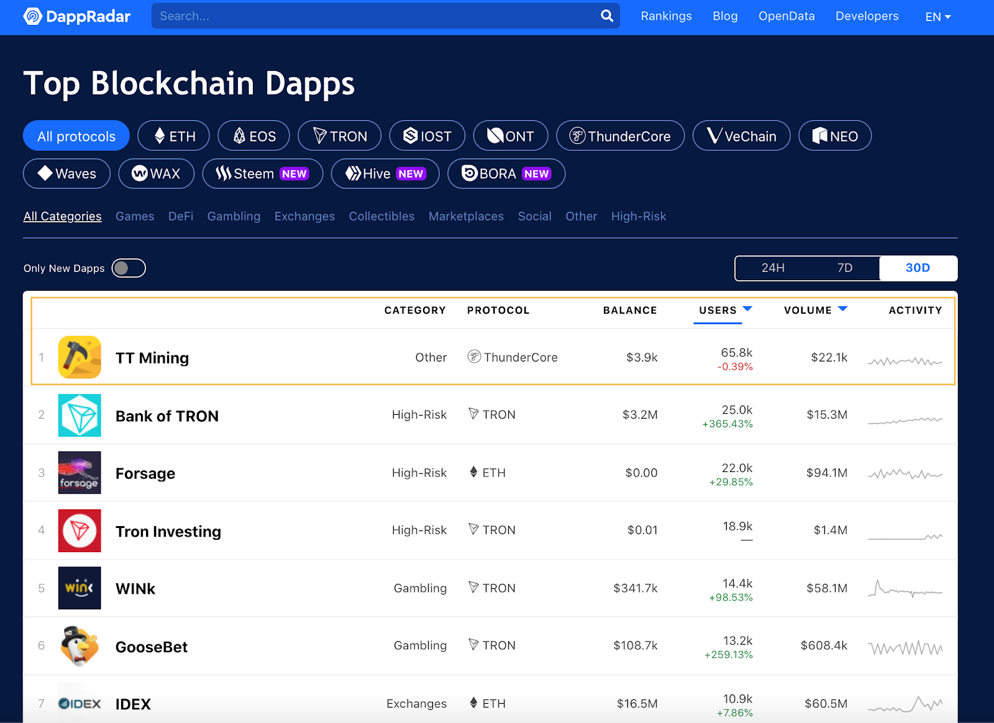Toggle the Only New Dapps switch

pyautogui.click(x=129, y=268)
